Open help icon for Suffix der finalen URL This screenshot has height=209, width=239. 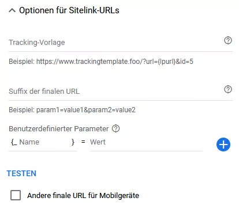click(x=228, y=89)
